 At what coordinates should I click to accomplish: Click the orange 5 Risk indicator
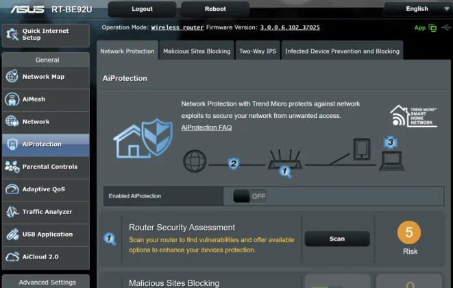(409, 232)
